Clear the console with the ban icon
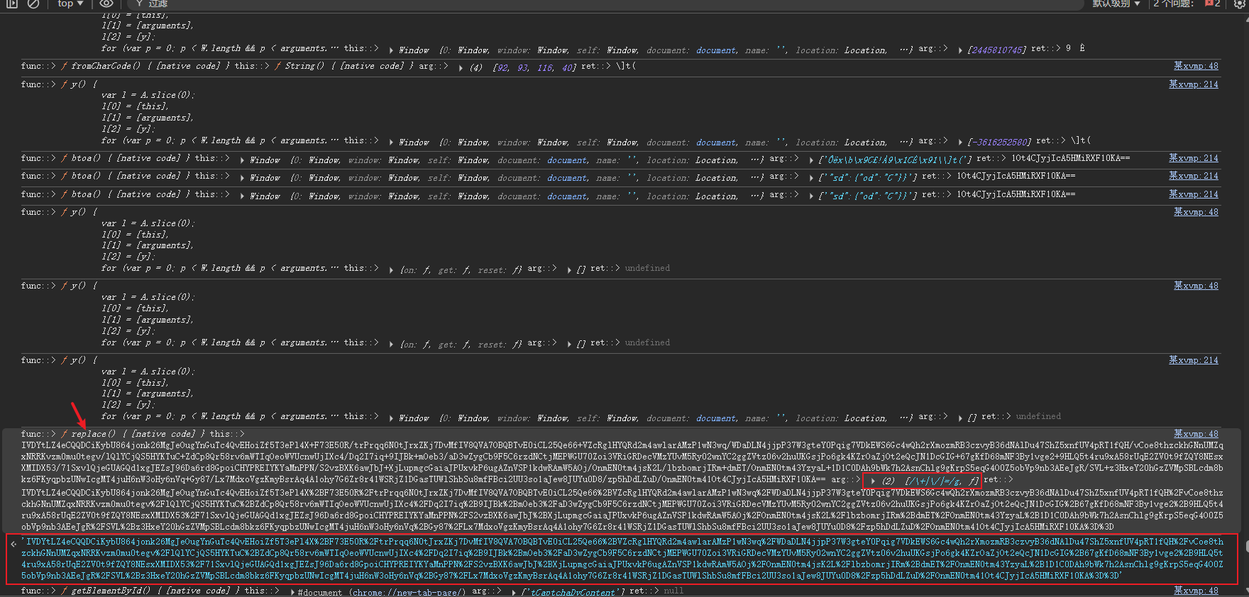1249x597 pixels. (x=33, y=4)
